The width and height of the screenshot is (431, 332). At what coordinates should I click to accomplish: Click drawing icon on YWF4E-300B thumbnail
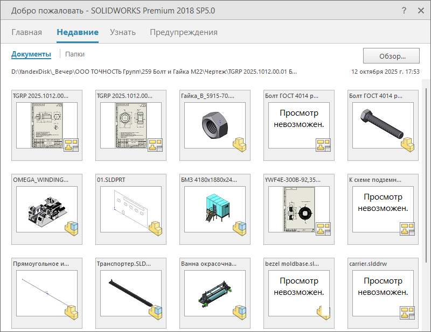pyautogui.click(x=324, y=228)
